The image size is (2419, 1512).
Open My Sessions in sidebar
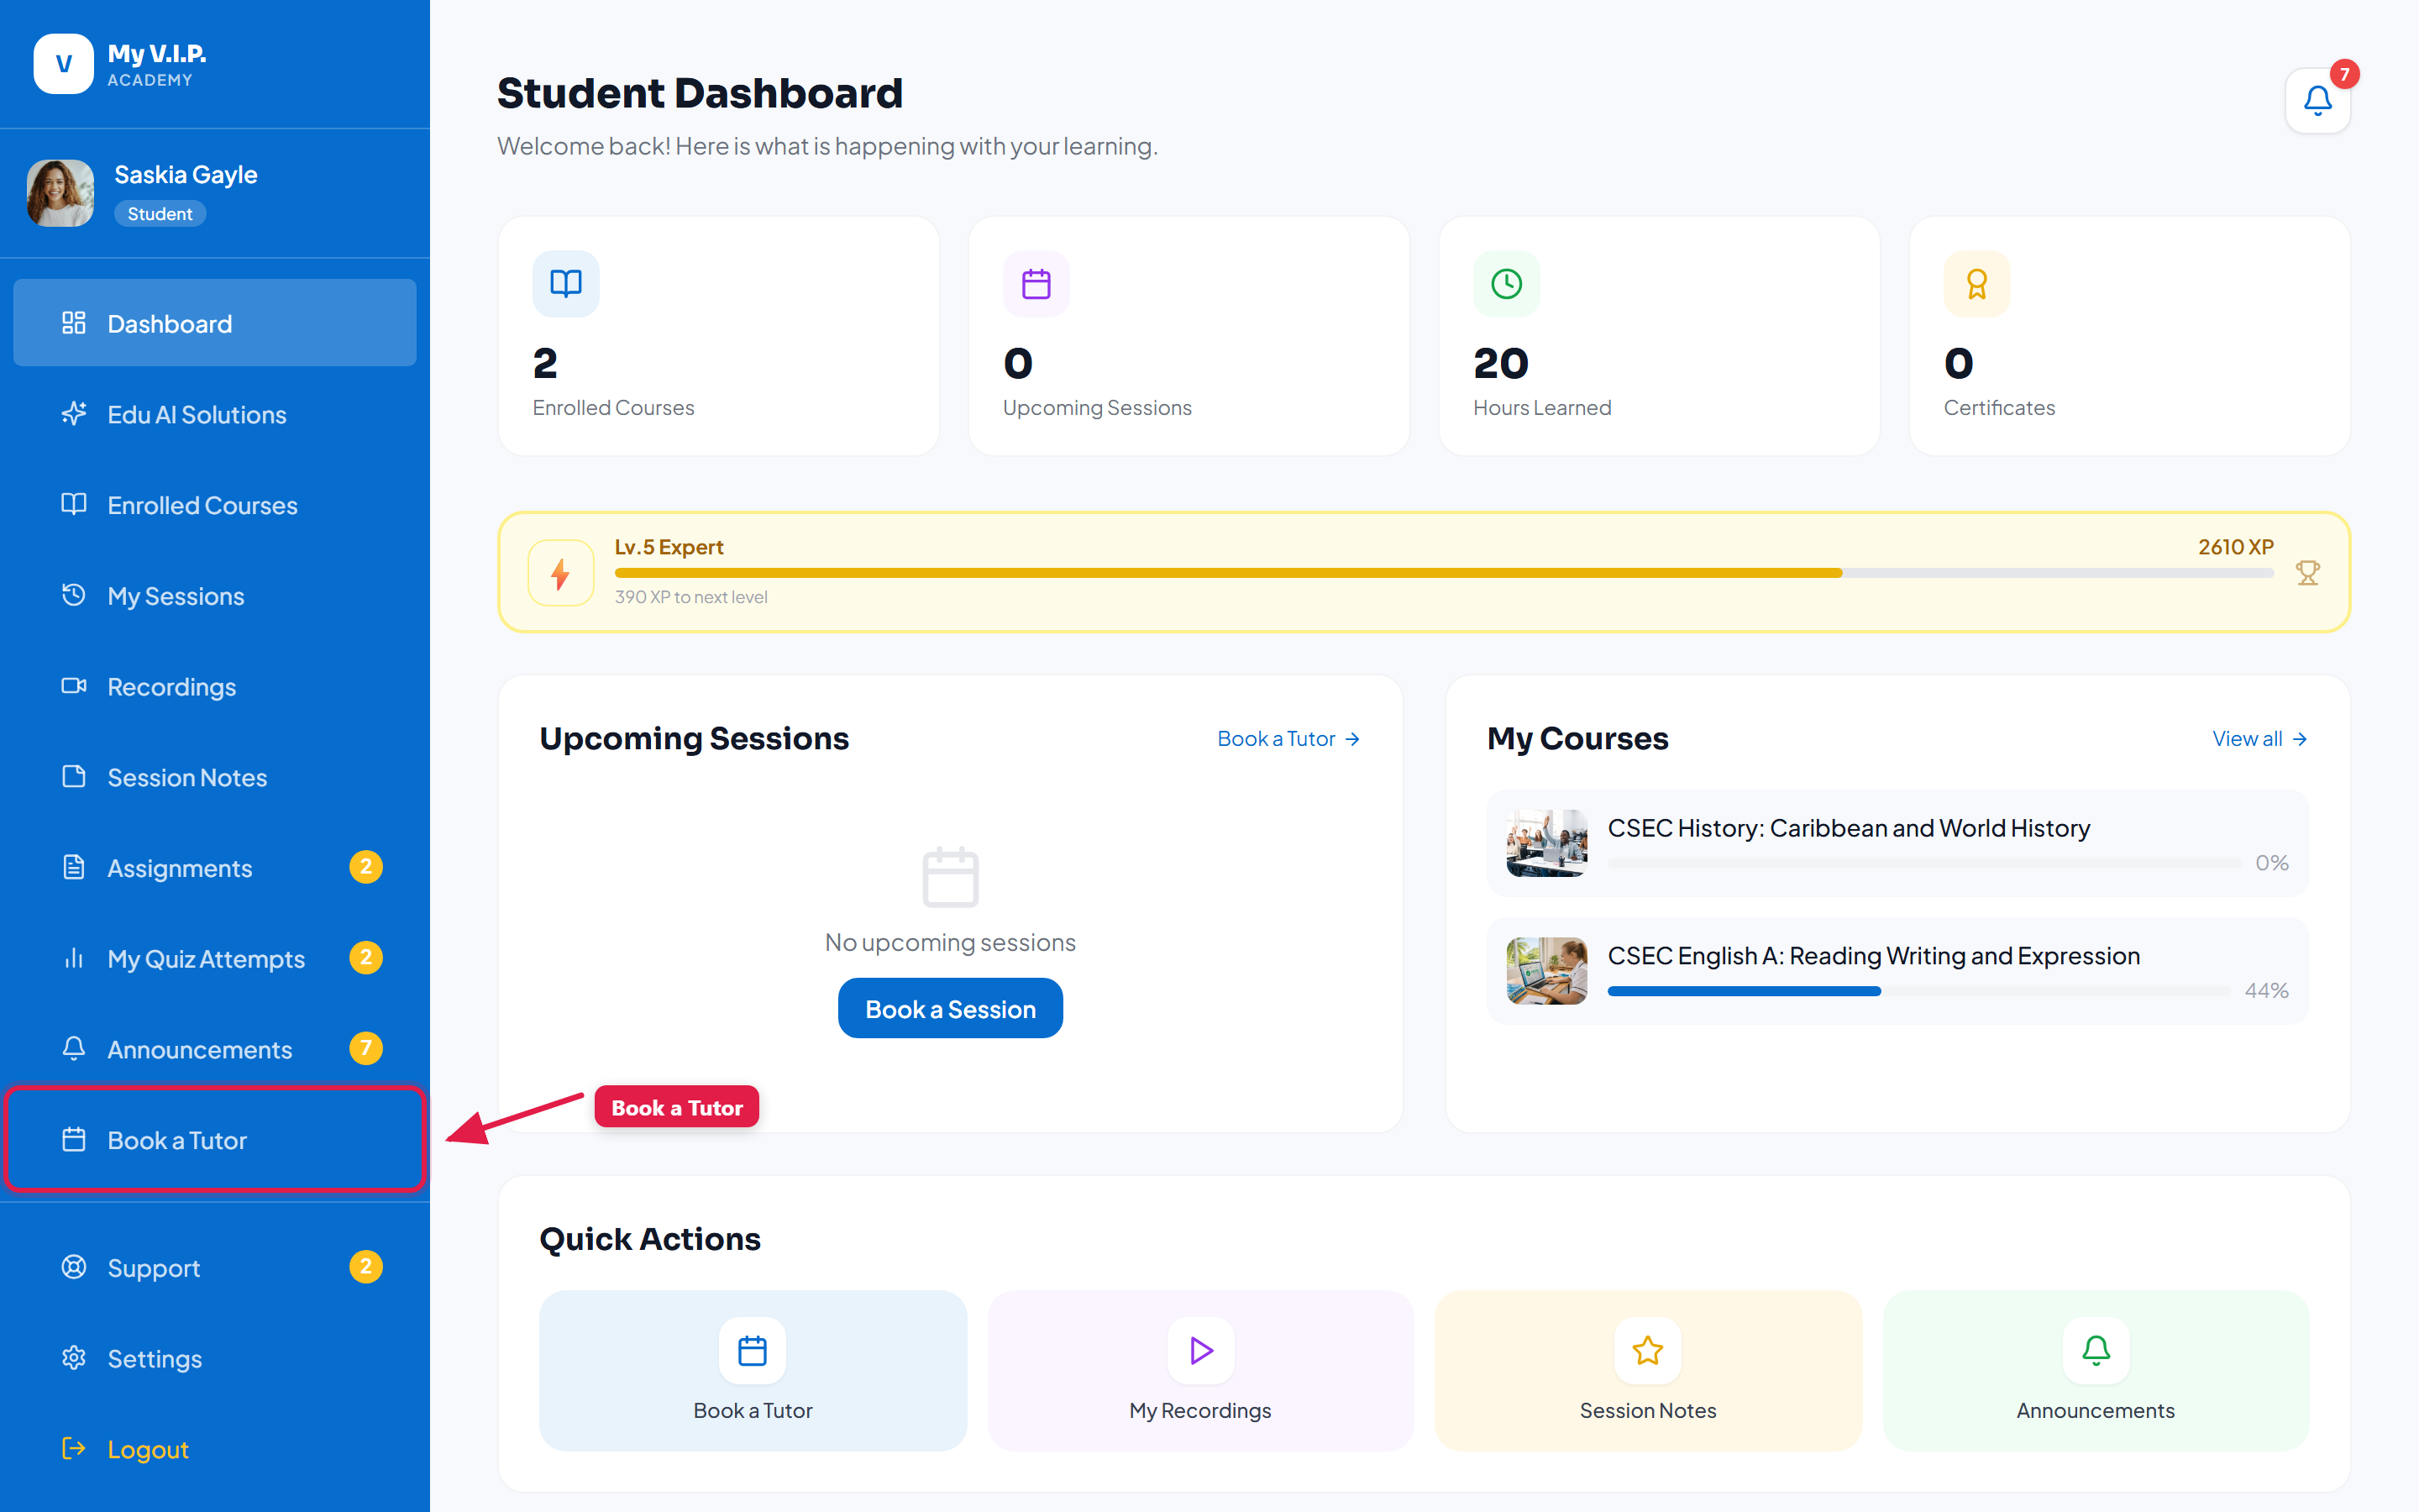click(x=215, y=596)
